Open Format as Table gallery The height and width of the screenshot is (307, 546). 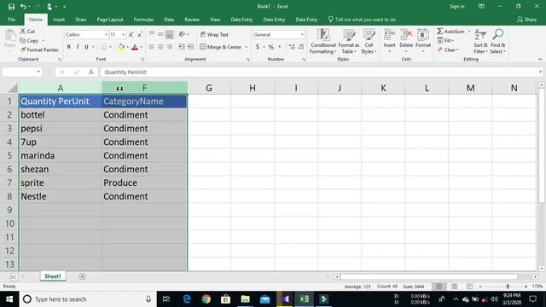click(x=349, y=41)
